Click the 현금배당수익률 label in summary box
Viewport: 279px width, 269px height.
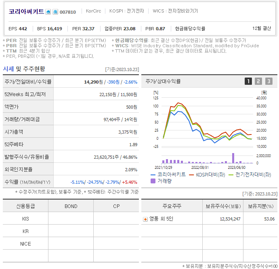coord(190,29)
